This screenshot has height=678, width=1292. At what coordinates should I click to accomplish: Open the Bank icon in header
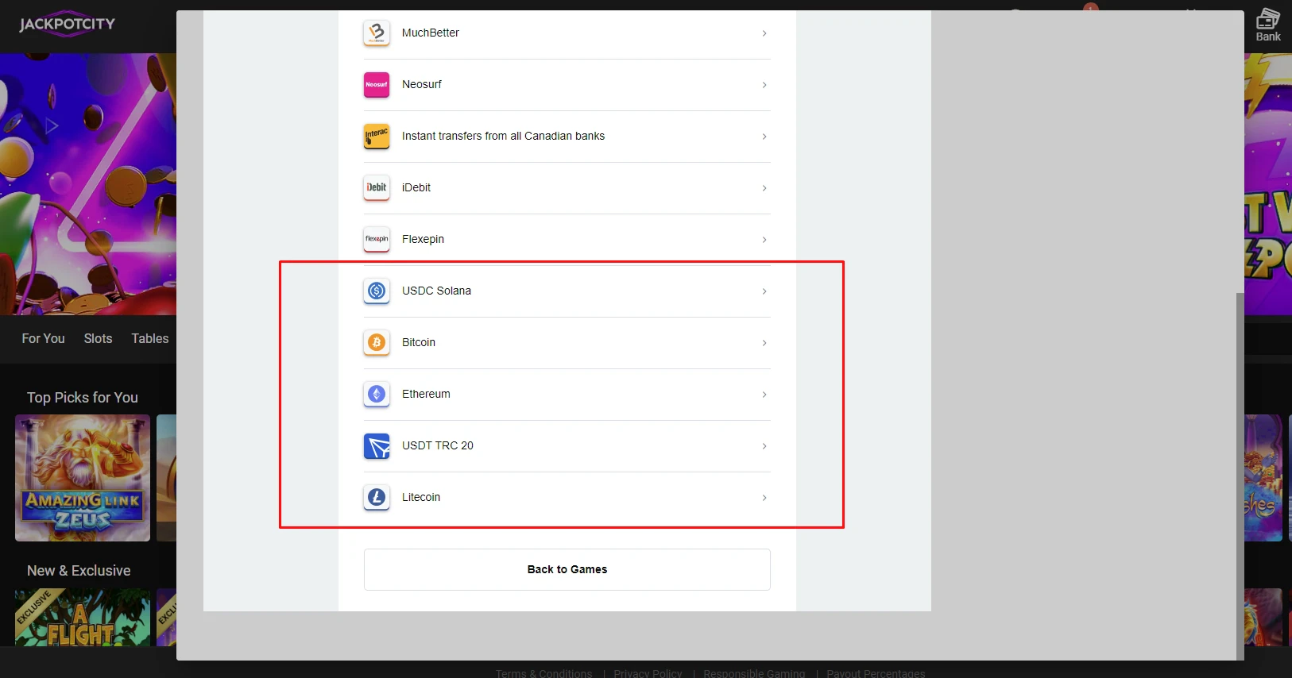pos(1268,25)
